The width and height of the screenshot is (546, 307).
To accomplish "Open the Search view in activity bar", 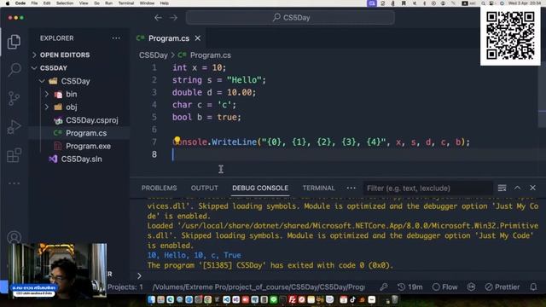I will click(14, 70).
